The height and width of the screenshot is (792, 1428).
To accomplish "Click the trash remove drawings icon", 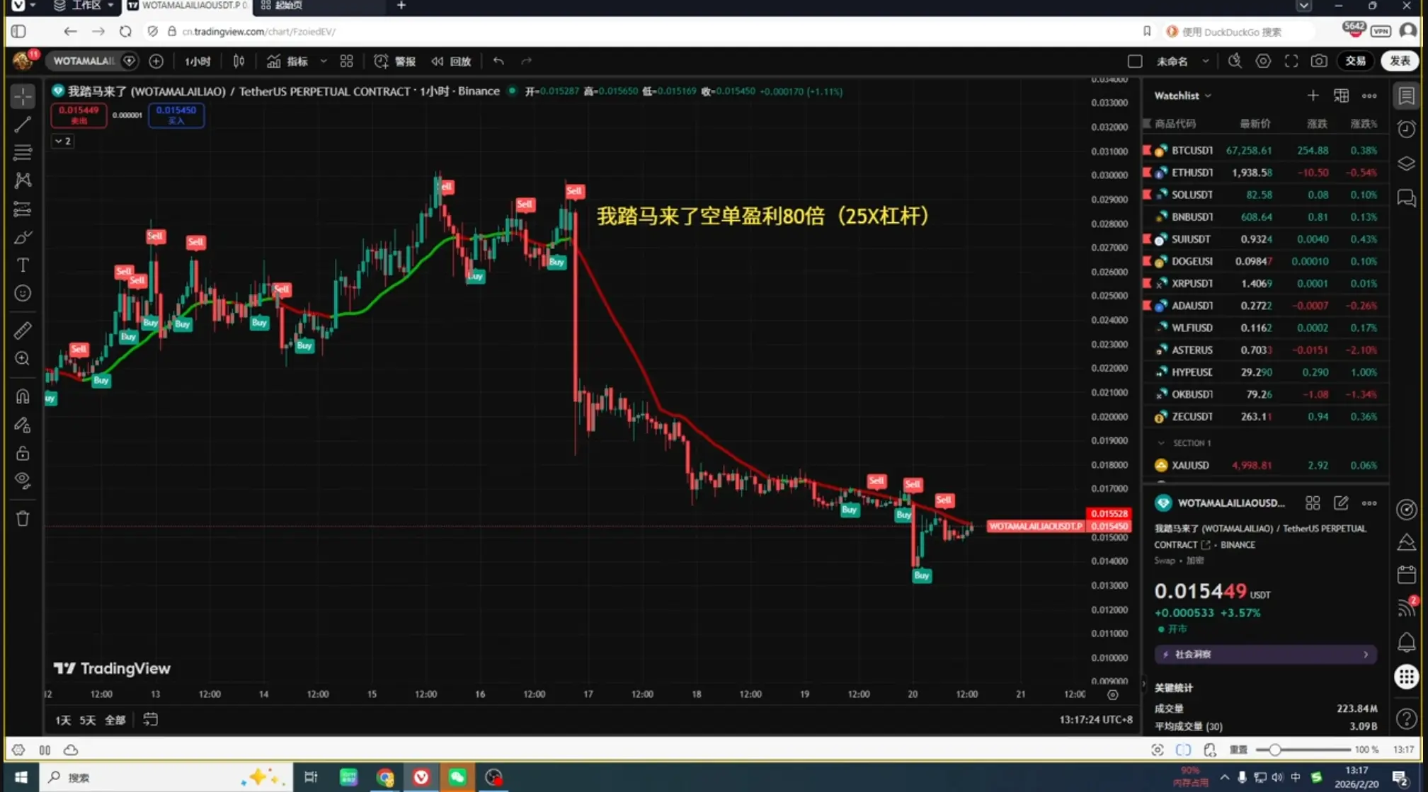I will point(23,519).
